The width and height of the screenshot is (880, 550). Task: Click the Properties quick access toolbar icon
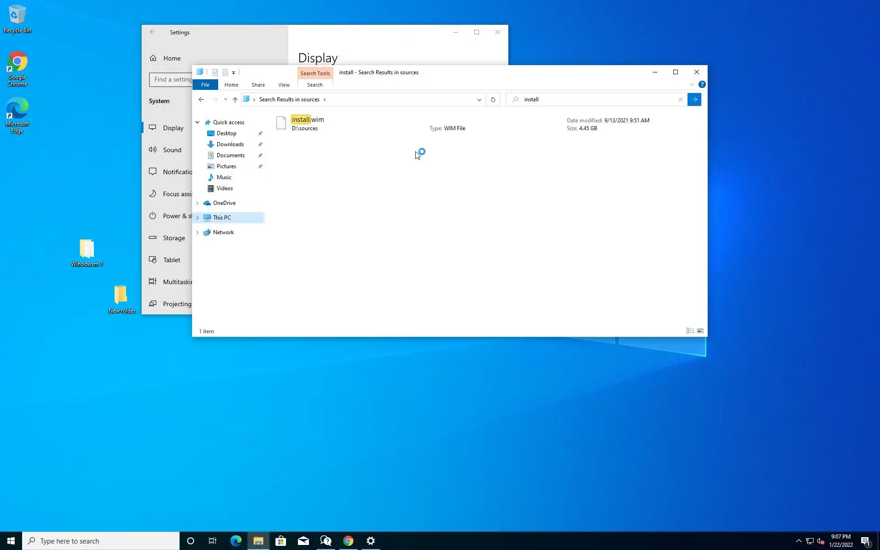[214, 72]
